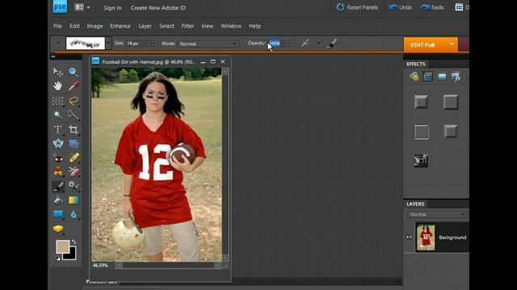This screenshot has width=517, height=290.
Task: Open the arrange documents layout dropdown
Action: click(x=82, y=7)
